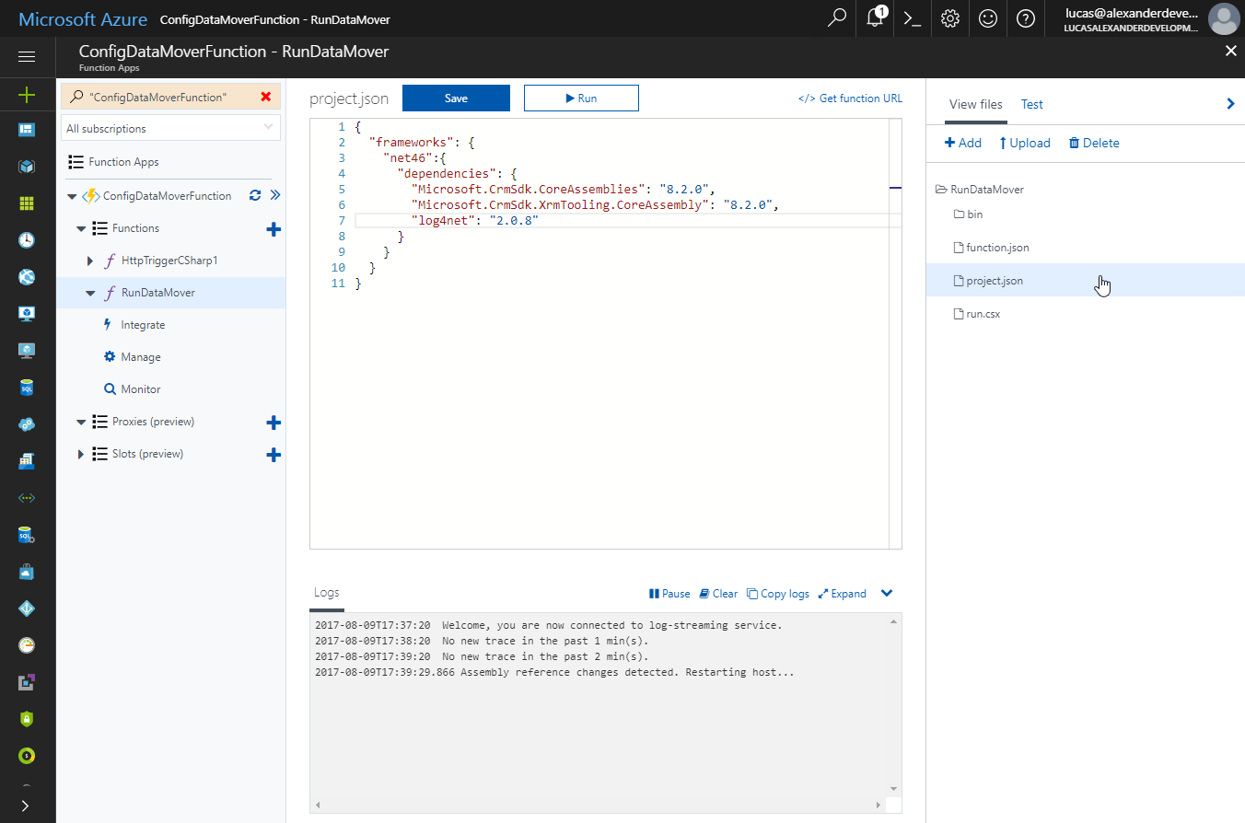This screenshot has height=823, width=1245.
Task: Open Resource groups cube icon
Action: click(27, 167)
